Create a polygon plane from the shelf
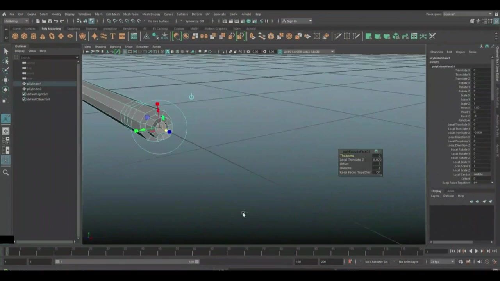 tap(61, 36)
